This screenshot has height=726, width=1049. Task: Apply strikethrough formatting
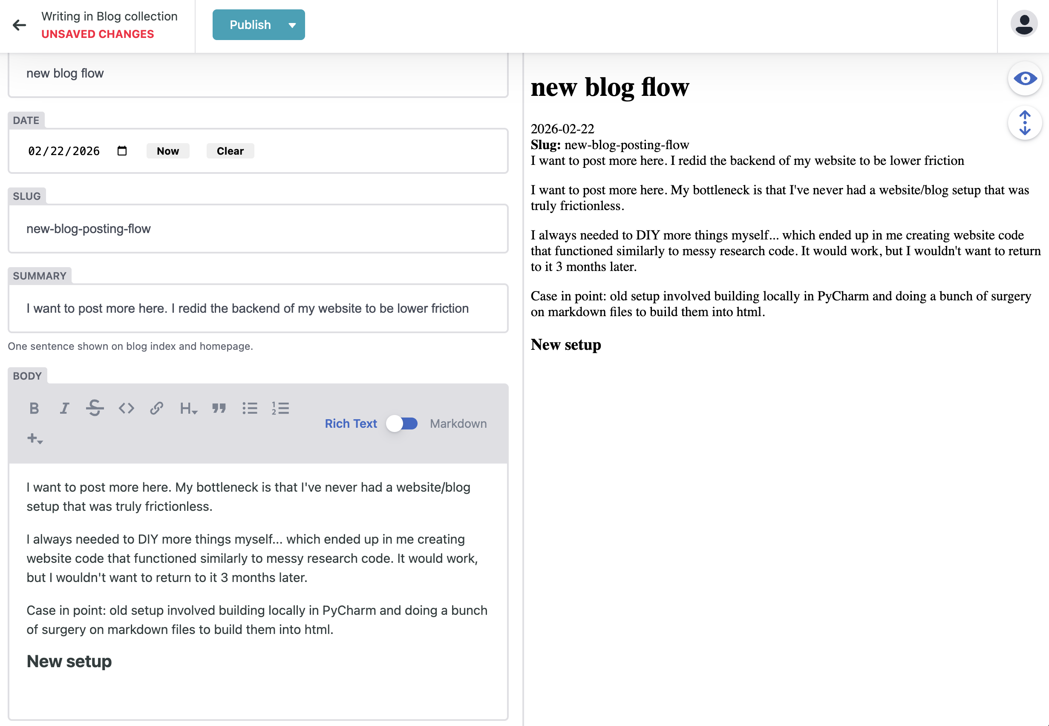click(95, 408)
